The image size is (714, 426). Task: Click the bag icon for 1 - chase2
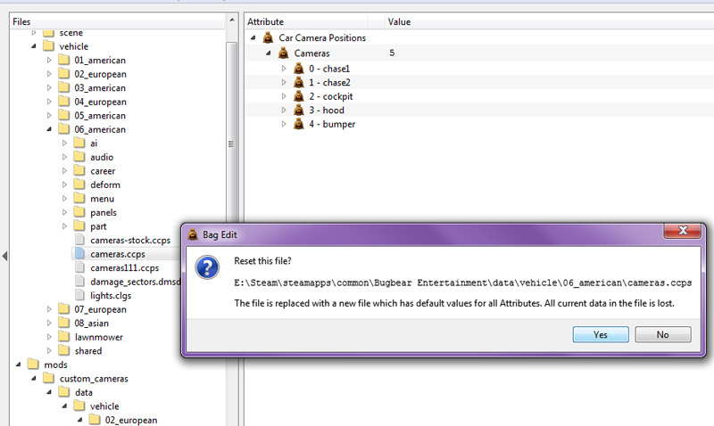pos(299,83)
